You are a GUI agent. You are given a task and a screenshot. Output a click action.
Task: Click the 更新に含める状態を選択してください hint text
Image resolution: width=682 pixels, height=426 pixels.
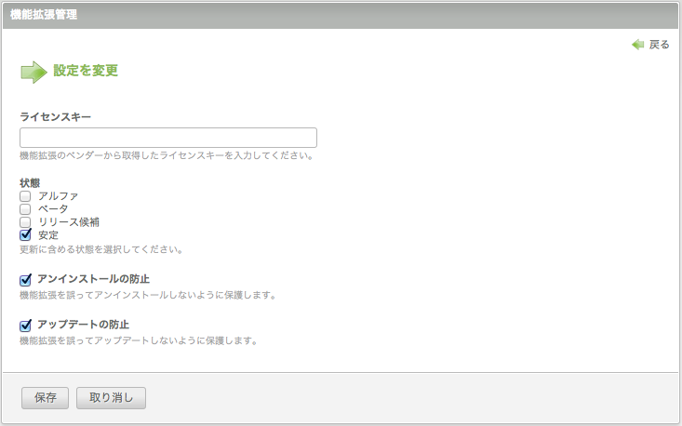(101, 249)
